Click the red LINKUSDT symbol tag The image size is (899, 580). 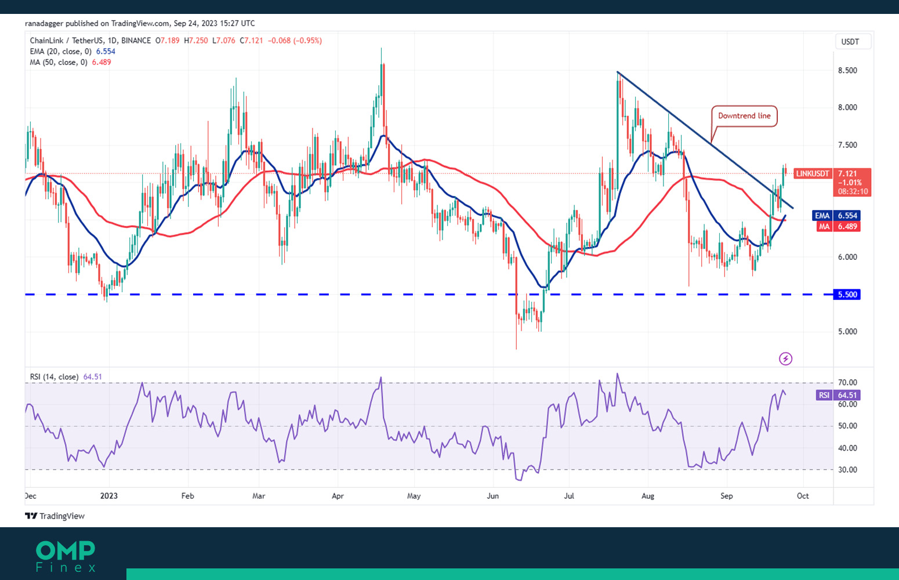tap(813, 173)
